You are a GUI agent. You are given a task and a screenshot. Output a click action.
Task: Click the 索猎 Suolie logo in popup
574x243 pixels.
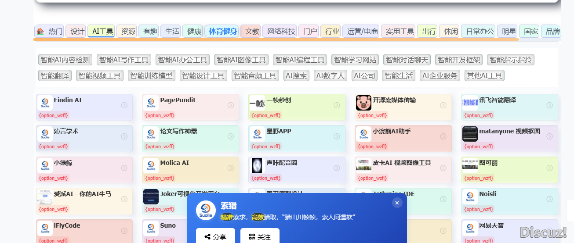(206, 211)
